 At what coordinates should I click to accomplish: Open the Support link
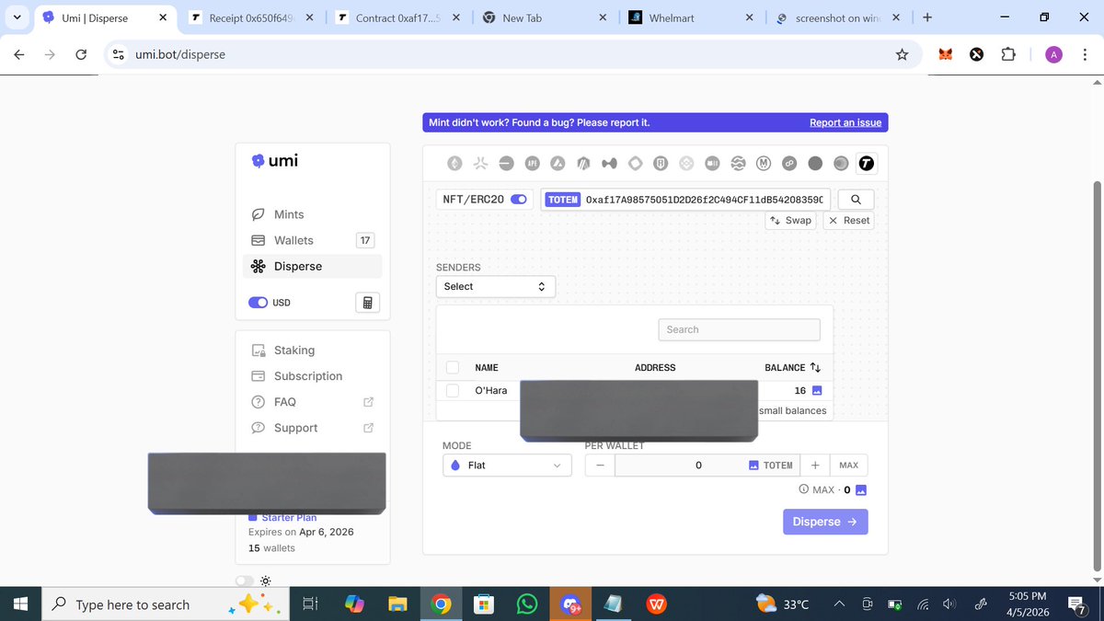[296, 428]
